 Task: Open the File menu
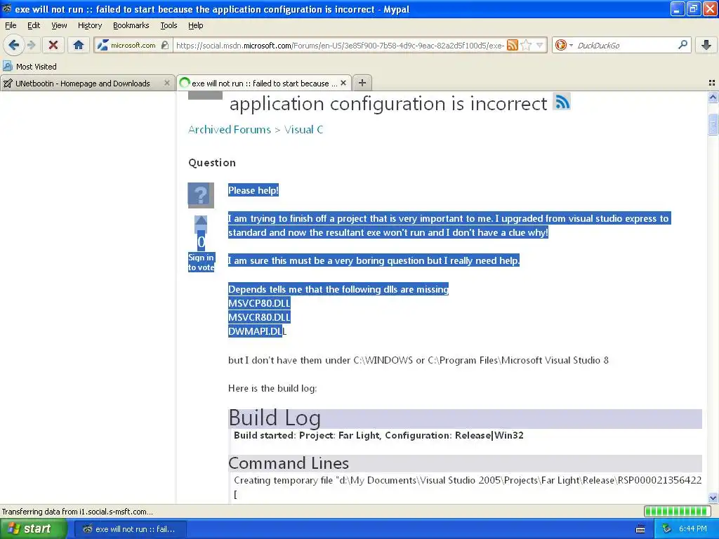tap(11, 25)
